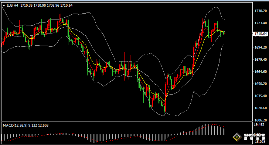
Task: Click the 1723.40 price axis label
Action: pos(261,23)
